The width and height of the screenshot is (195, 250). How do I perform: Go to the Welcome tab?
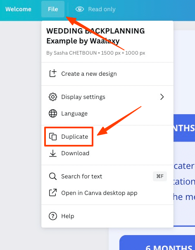tap(18, 9)
